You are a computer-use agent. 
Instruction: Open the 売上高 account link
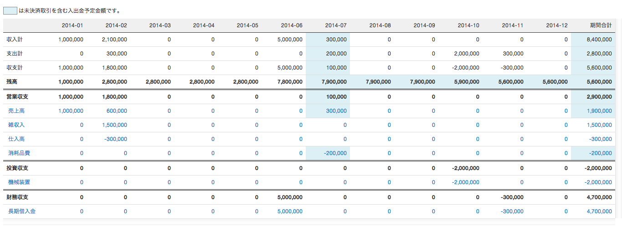[16, 111]
